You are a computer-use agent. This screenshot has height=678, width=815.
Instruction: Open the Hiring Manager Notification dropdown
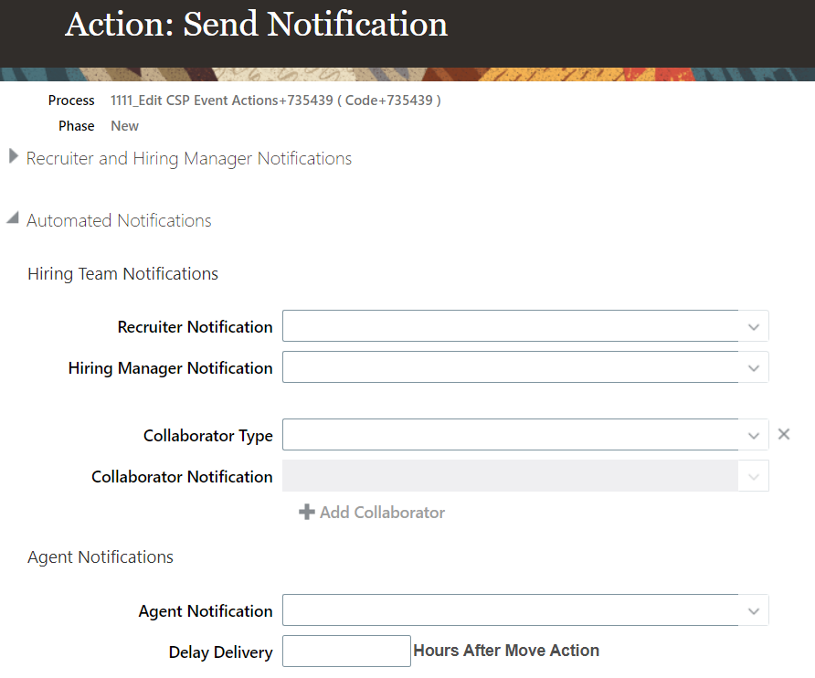[753, 367]
